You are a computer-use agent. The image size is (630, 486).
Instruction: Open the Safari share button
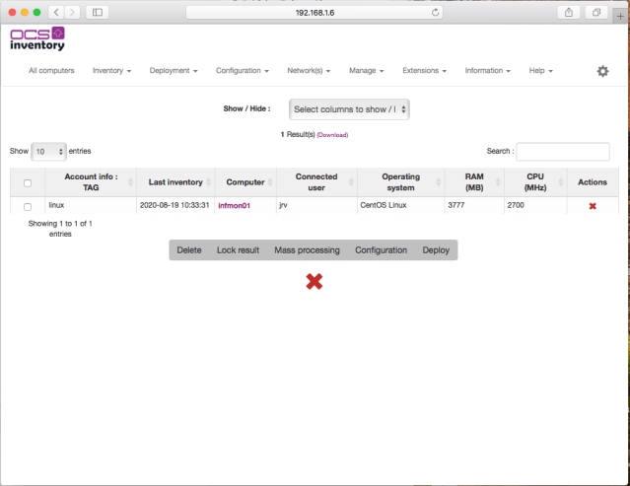point(569,12)
